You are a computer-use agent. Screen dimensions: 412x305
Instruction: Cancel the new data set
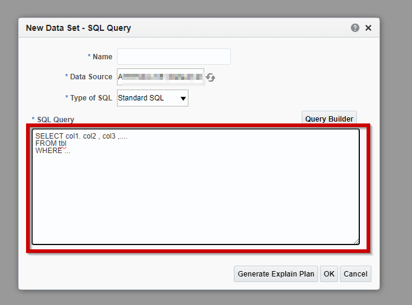point(355,274)
